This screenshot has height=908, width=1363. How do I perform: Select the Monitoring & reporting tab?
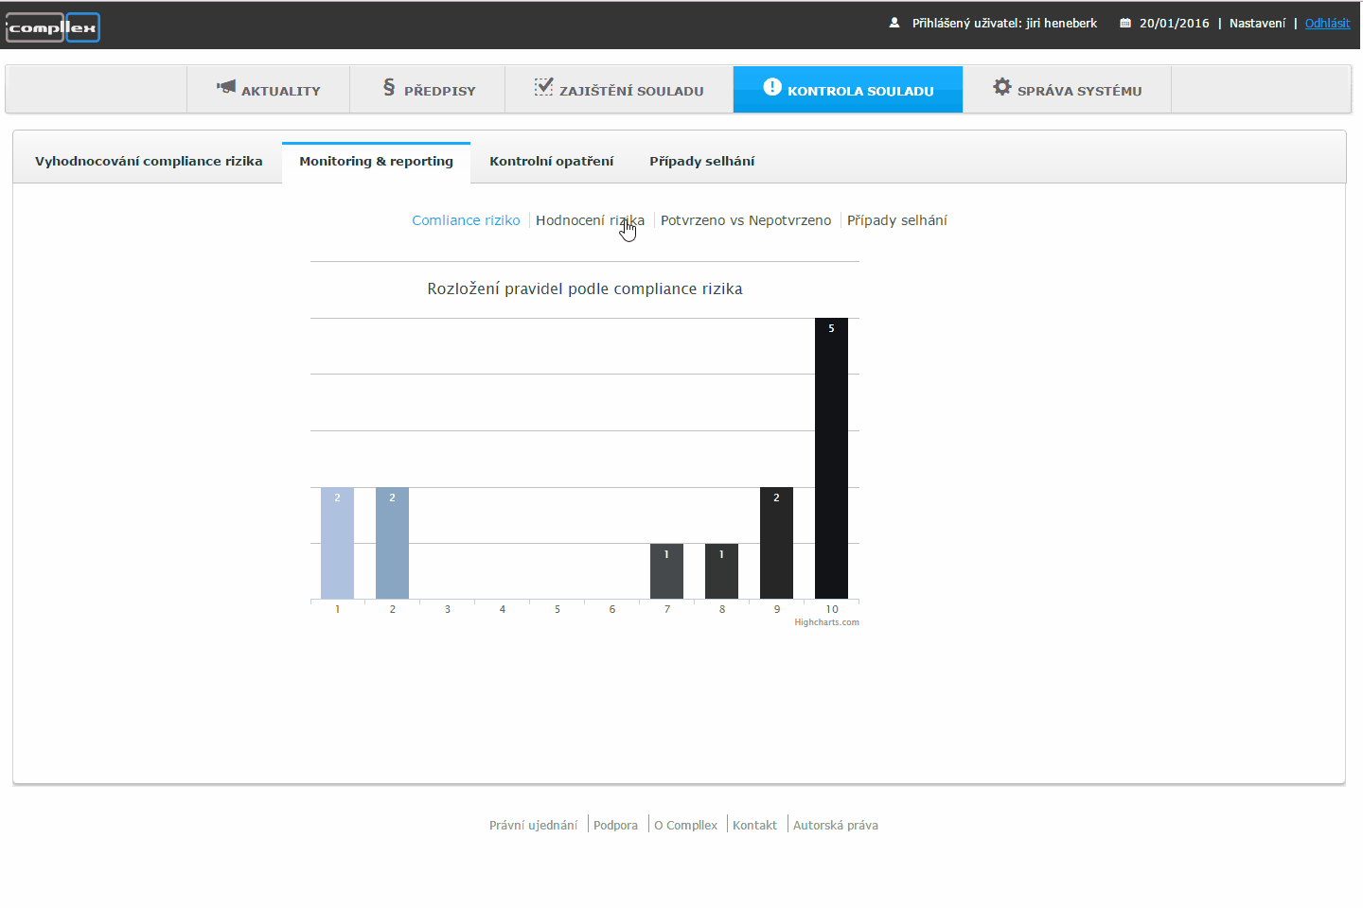click(x=376, y=162)
